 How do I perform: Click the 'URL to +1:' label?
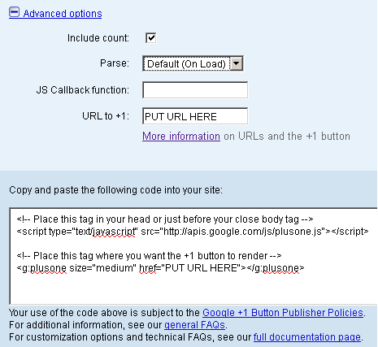(106, 116)
